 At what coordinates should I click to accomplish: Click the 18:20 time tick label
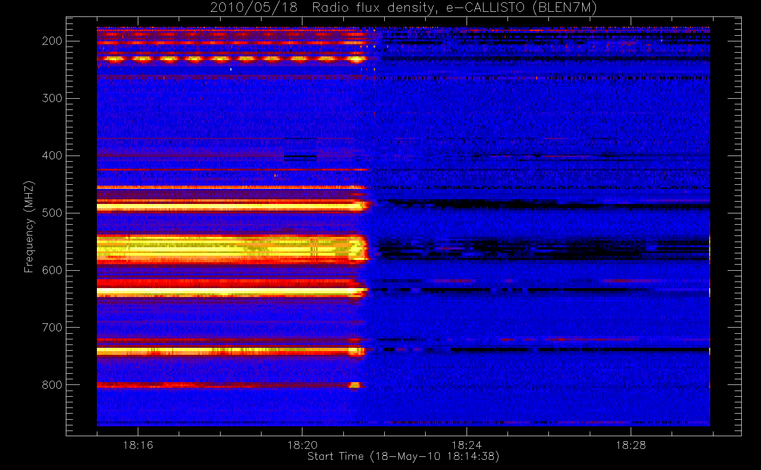pyautogui.click(x=302, y=445)
